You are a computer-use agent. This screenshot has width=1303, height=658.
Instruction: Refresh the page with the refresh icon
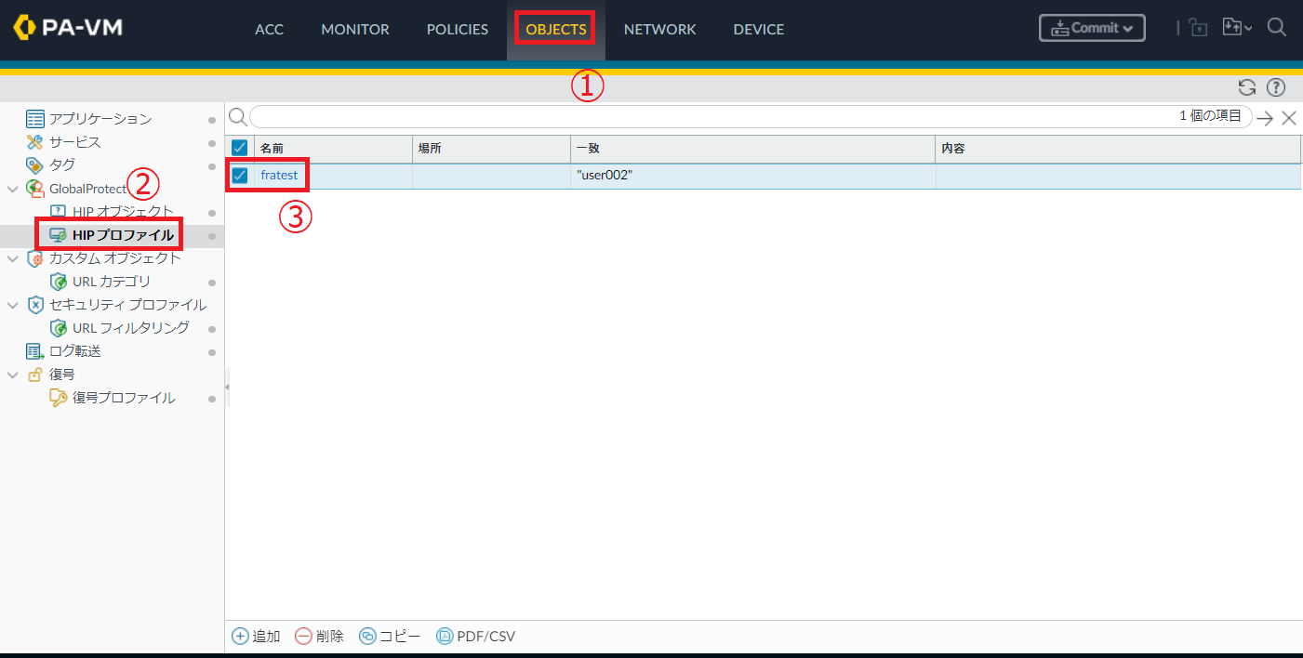pyautogui.click(x=1247, y=88)
